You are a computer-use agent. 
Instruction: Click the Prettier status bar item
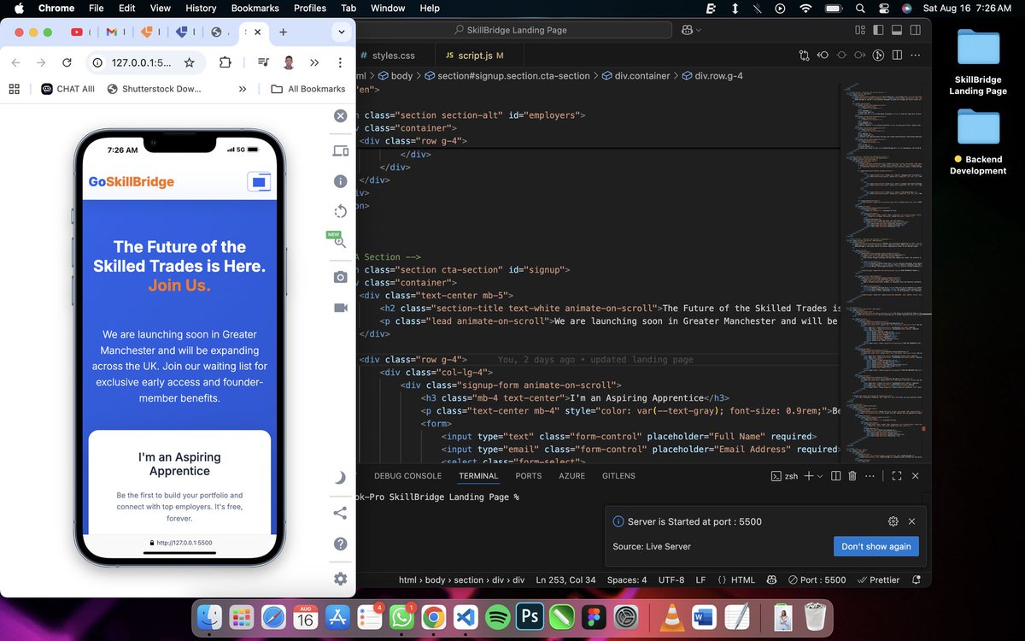pyautogui.click(x=878, y=579)
